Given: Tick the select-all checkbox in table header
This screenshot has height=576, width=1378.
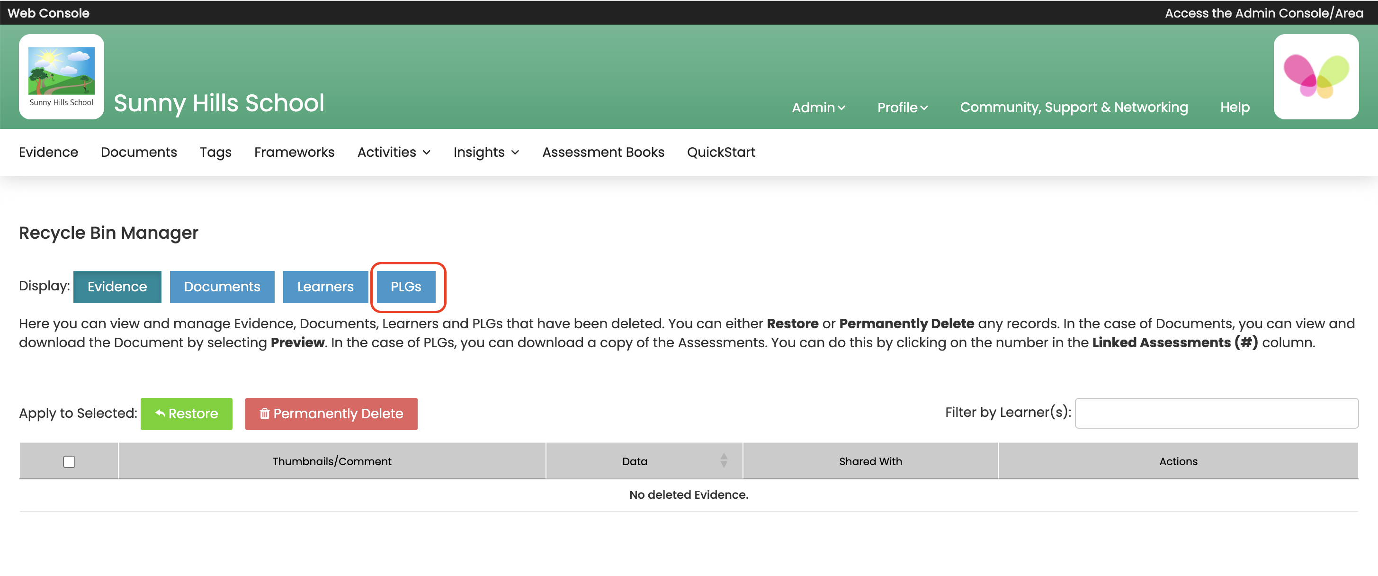Looking at the screenshot, I should 69,461.
